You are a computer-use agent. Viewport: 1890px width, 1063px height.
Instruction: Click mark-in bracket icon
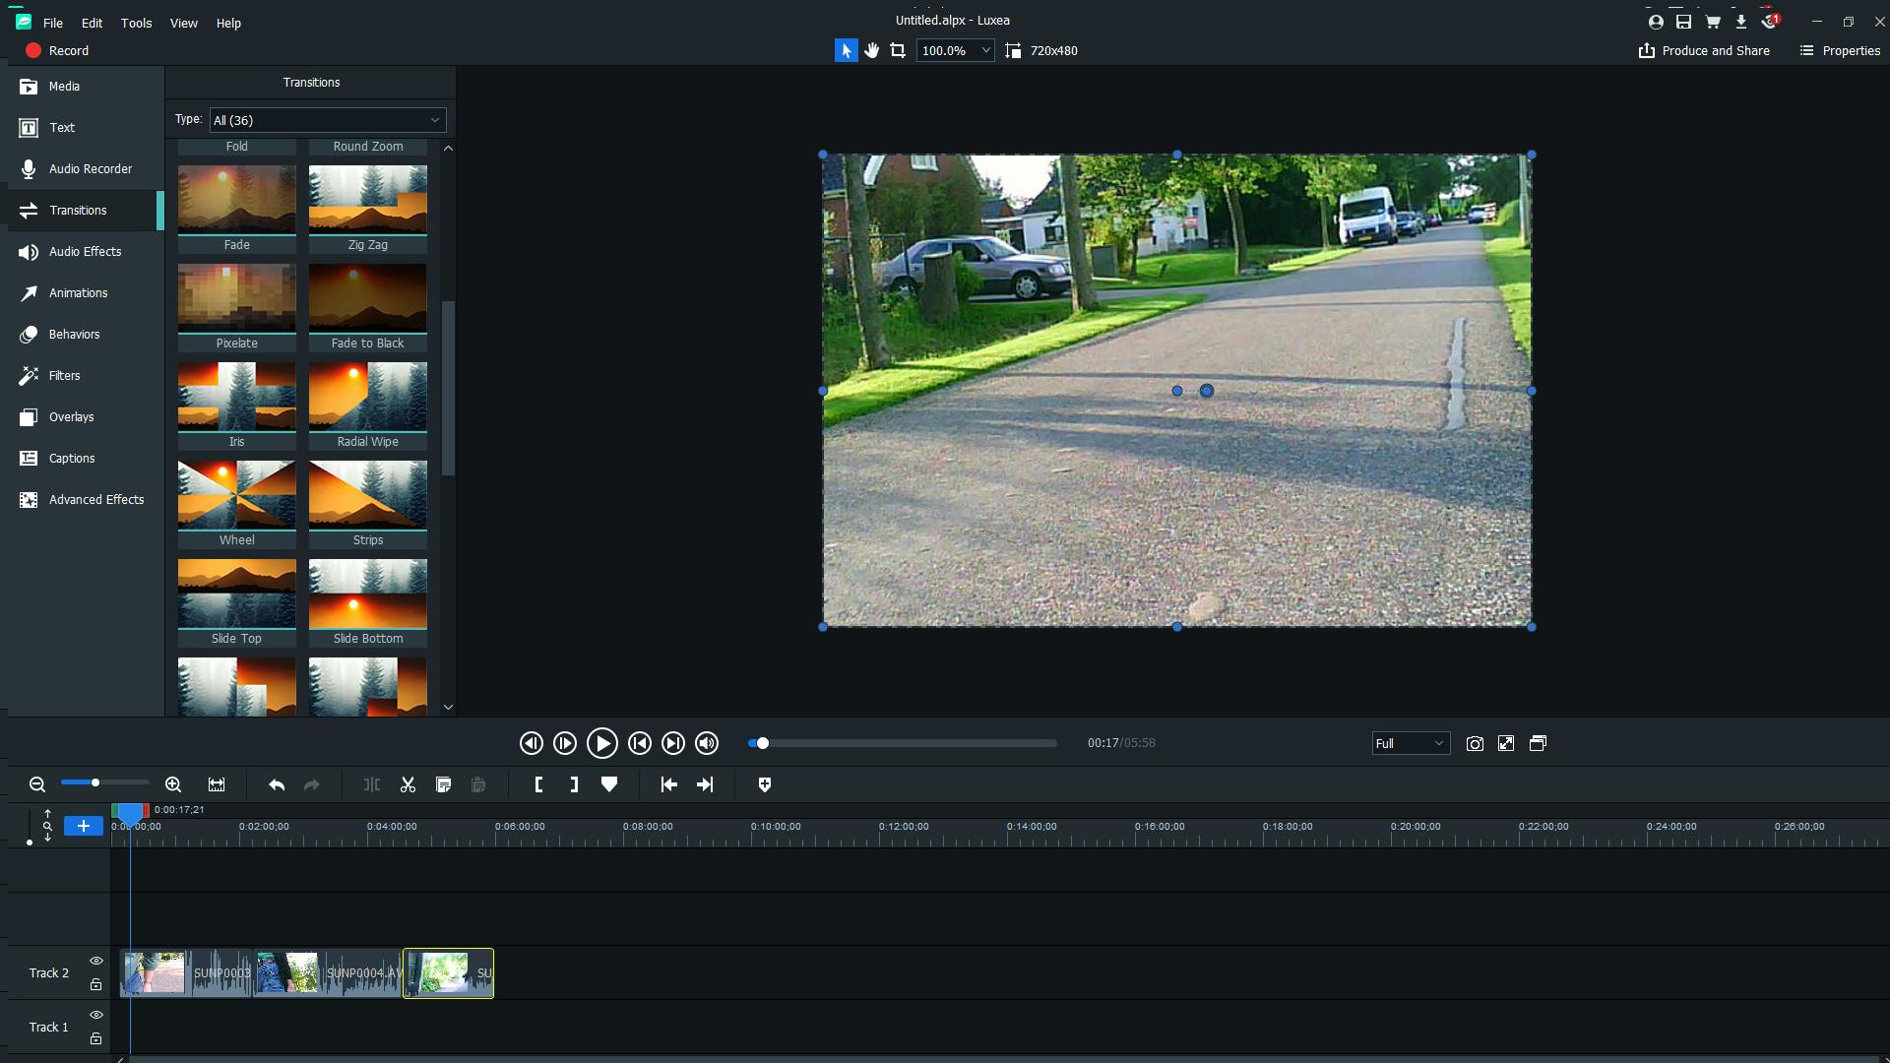tap(538, 784)
